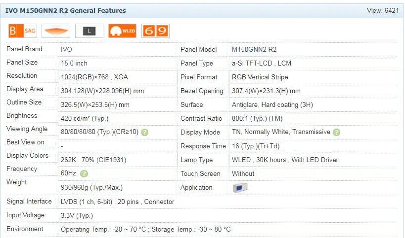The width and height of the screenshot is (405, 238).
Task: Select the a-Si TFT-LCD , LCM value
Action: pyautogui.click(x=262, y=63)
